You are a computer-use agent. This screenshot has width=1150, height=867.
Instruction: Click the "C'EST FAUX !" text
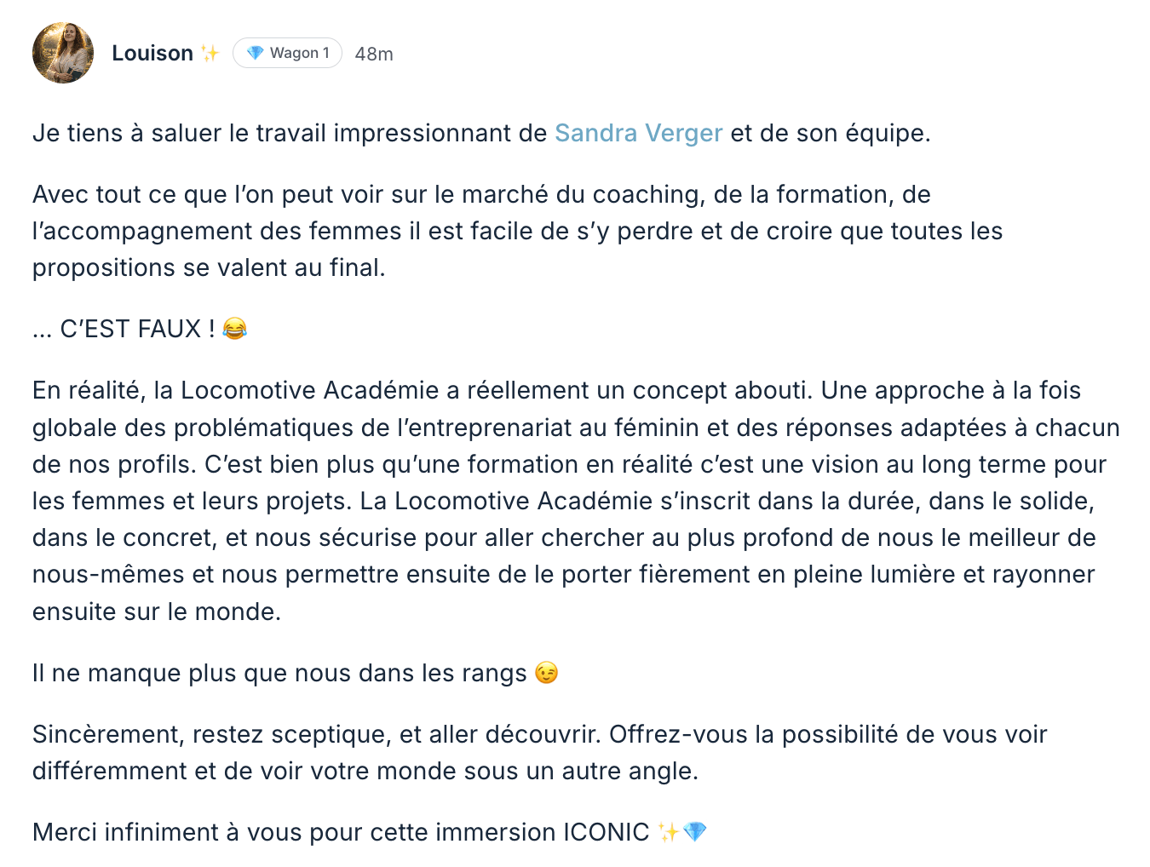click(x=136, y=329)
